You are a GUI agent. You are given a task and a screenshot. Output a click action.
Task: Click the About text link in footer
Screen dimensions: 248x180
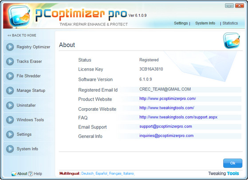pyautogui.click(x=22, y=174)
